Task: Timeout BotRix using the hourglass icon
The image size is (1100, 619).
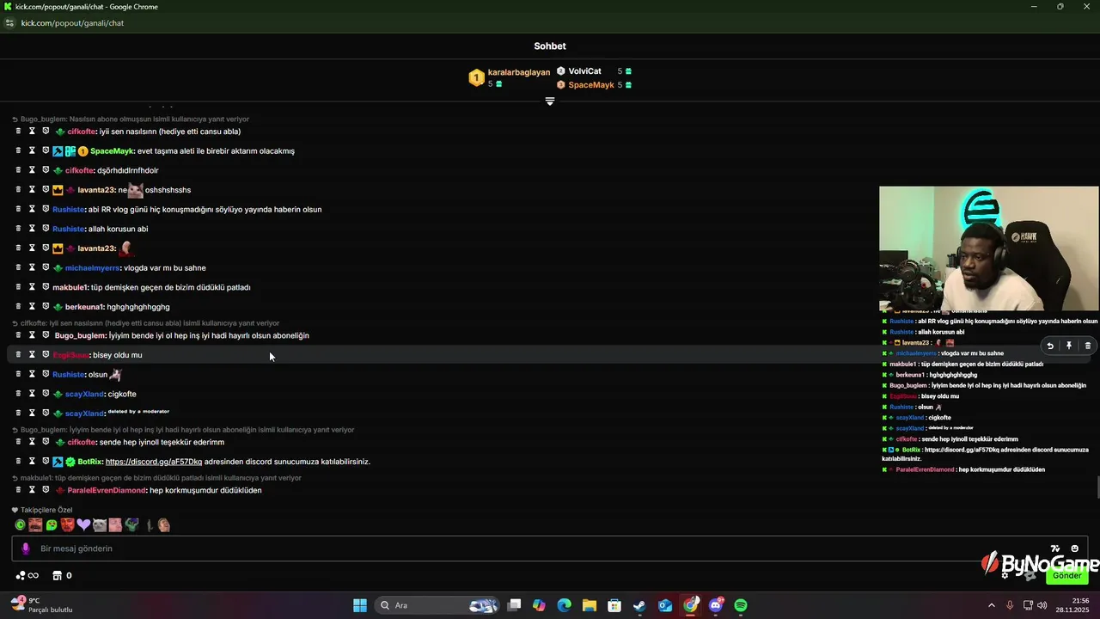Action: pyautogui.click(x=32, y=462)
